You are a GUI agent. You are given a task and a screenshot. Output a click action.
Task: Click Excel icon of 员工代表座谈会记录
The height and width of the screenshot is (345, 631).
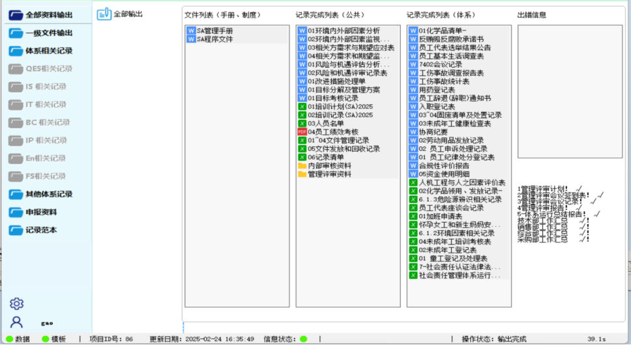click(x=413, y=208)
